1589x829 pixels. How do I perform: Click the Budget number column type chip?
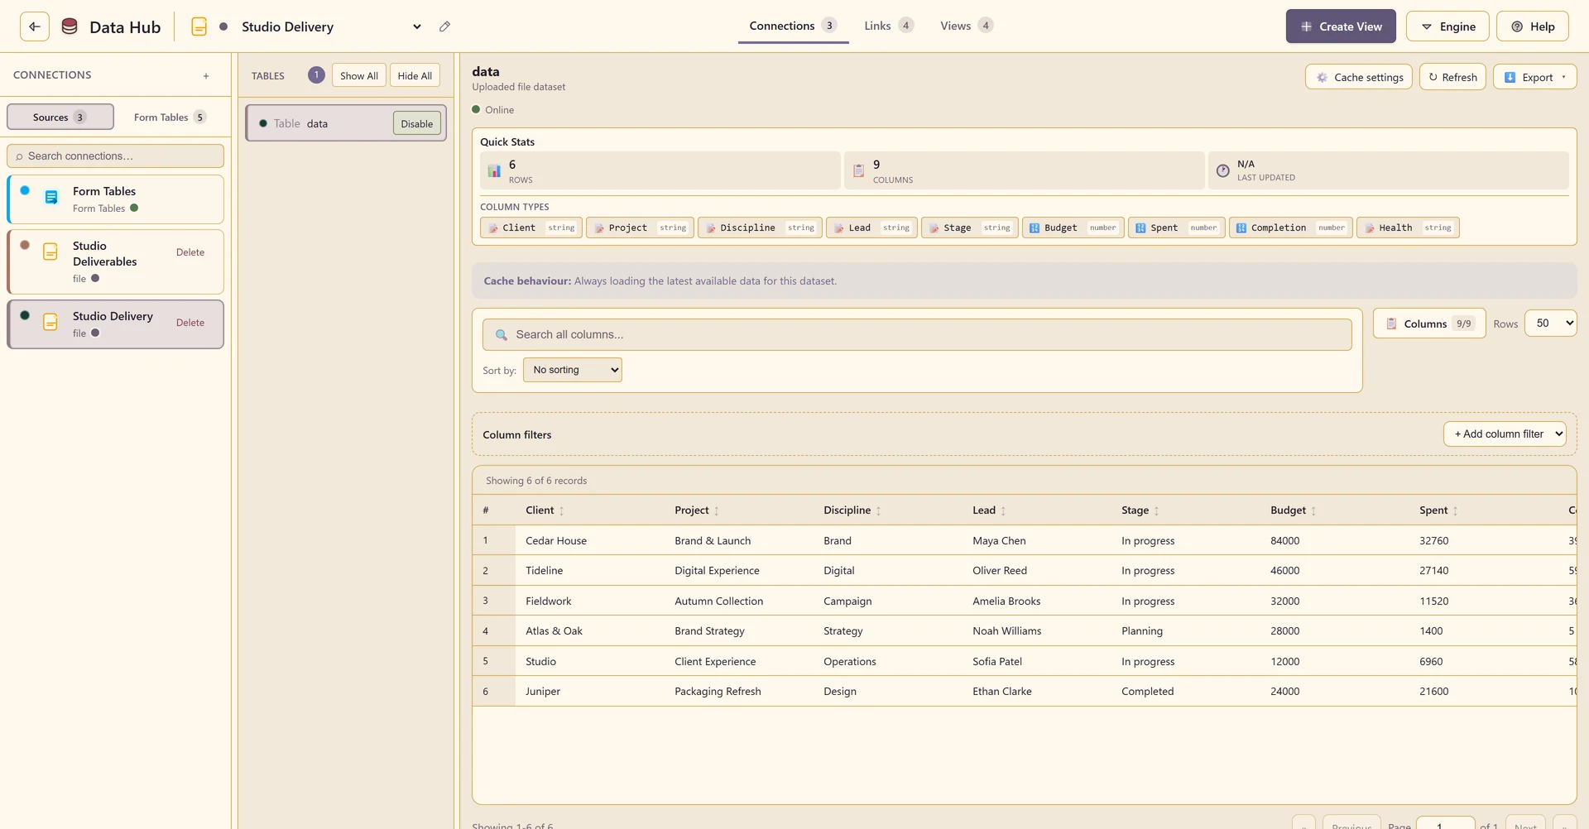[x=1073, y=228]
